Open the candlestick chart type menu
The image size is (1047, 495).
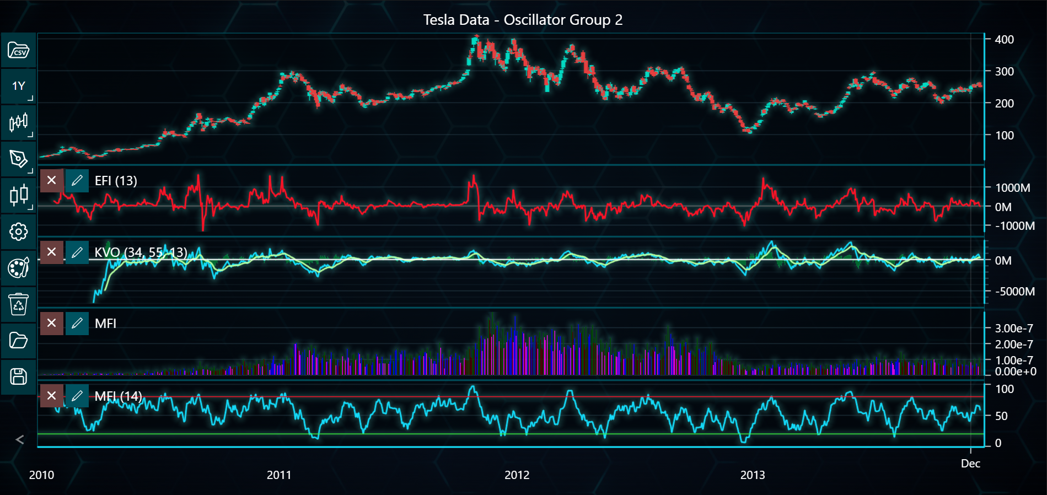(18, 122)
